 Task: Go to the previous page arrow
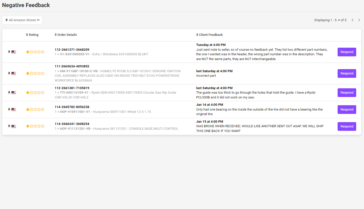352,20
